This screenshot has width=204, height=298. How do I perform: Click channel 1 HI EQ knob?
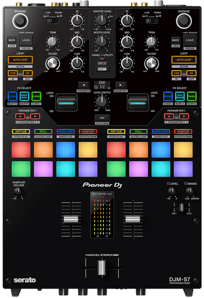tap(77, 21)
